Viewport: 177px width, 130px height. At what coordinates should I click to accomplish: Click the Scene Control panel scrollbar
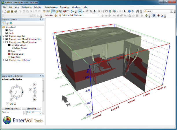coord(43,91)
